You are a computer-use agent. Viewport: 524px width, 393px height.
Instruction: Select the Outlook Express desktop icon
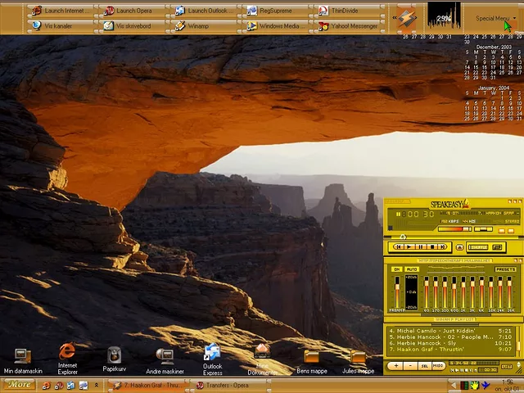tap(212, 359)
